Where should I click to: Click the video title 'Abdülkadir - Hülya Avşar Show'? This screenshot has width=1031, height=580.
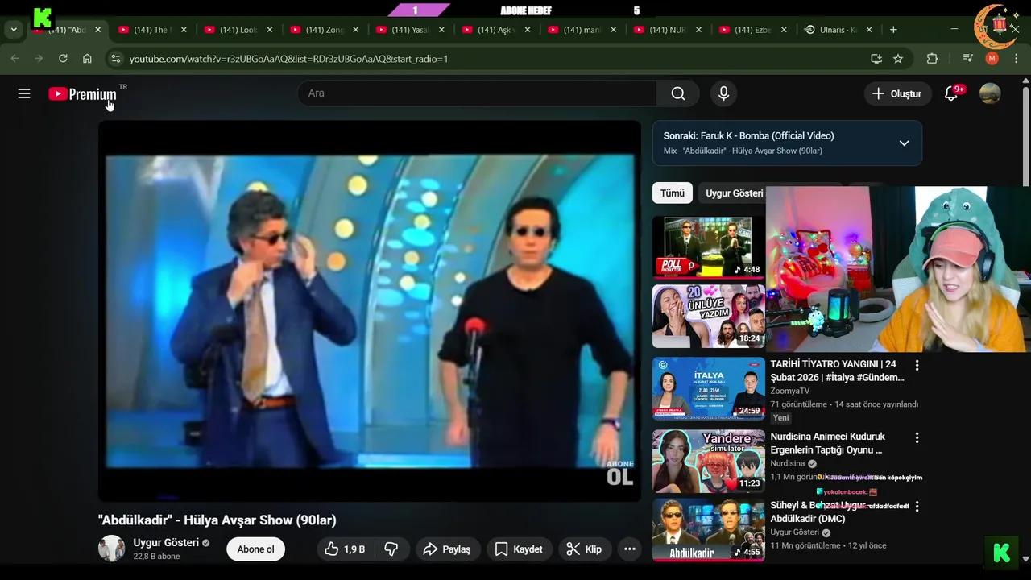(217, 520)
